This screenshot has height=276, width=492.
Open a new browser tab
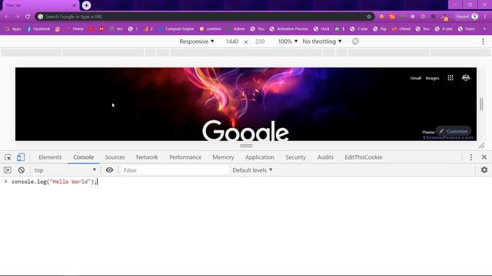click(86, 5)
